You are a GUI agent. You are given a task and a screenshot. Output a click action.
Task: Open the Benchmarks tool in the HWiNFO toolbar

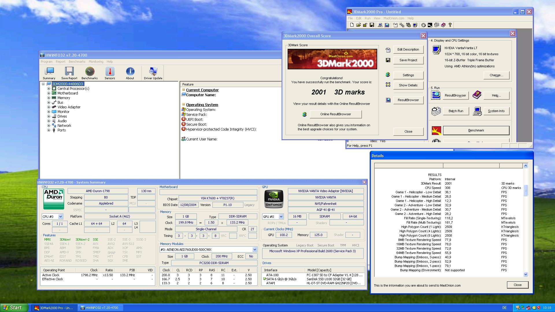click(90, 73)
